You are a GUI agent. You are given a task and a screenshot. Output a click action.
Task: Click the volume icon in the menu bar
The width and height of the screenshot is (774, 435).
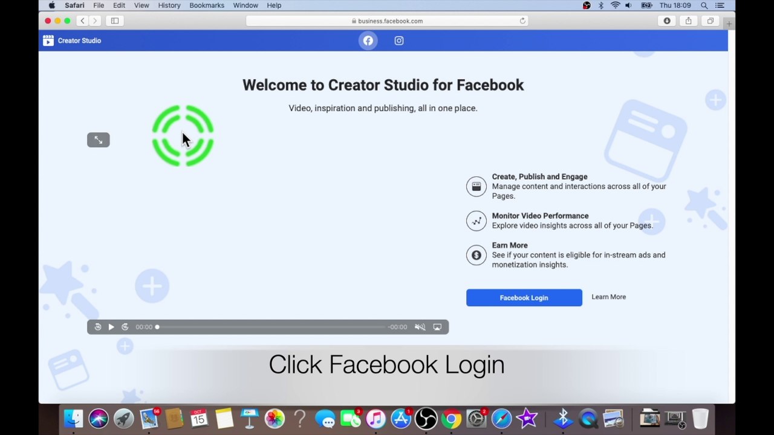point(629,5)
